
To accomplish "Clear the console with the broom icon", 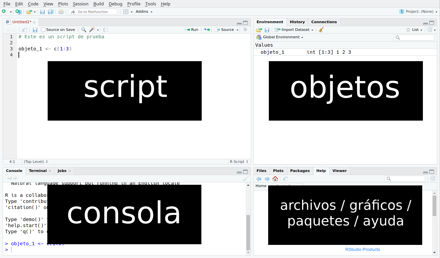I will pos(246,179).
